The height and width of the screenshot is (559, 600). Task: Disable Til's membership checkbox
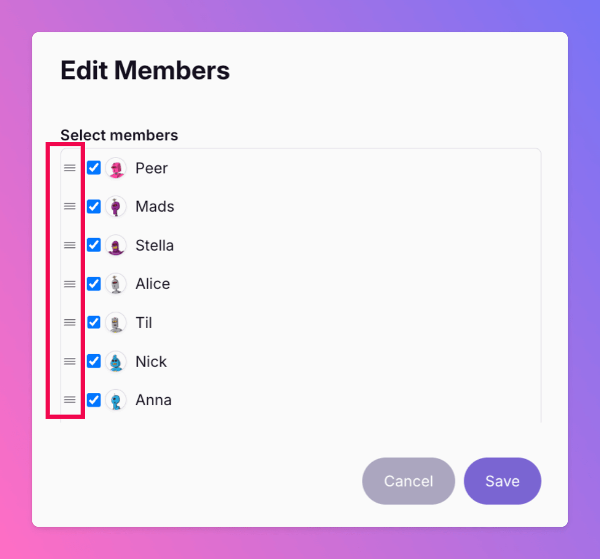click(x=94, y=322)
